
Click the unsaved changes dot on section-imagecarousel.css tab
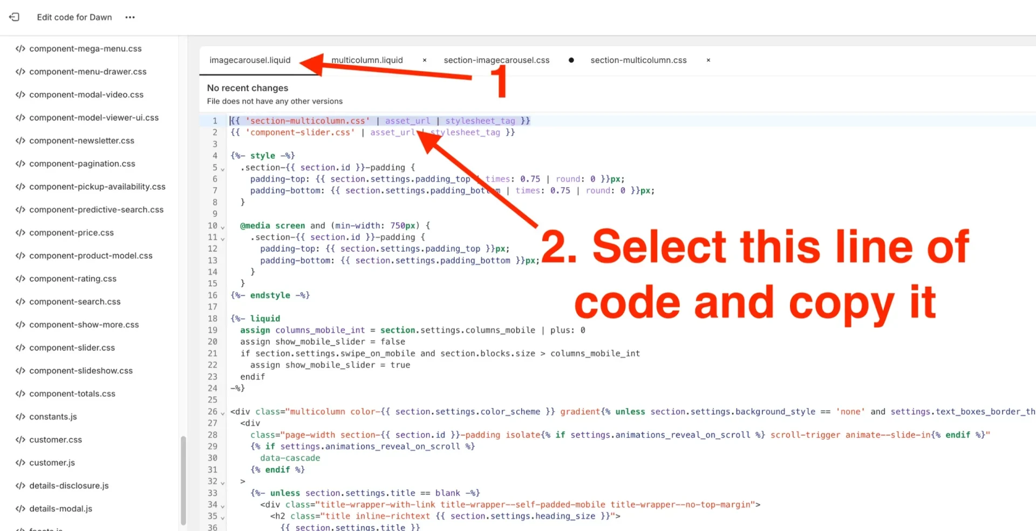[x=571, y=60]
